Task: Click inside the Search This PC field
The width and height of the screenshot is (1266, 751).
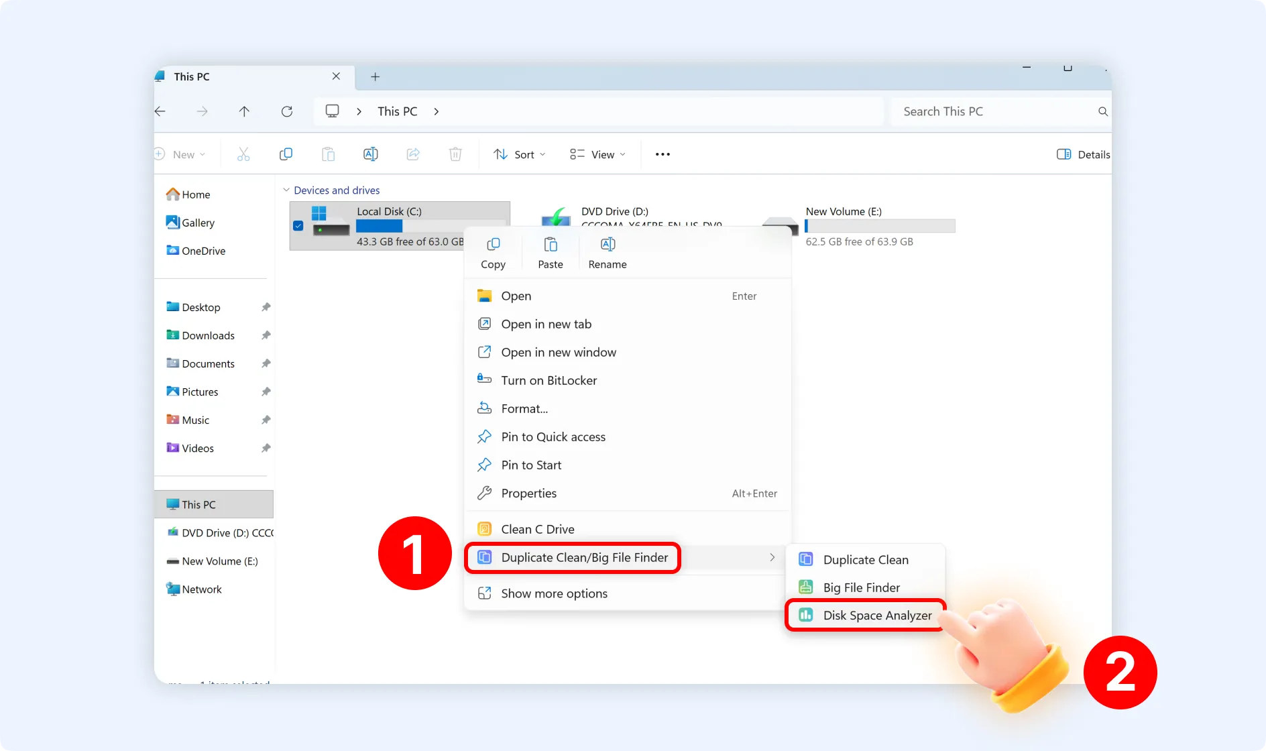Action: [992, 111]
